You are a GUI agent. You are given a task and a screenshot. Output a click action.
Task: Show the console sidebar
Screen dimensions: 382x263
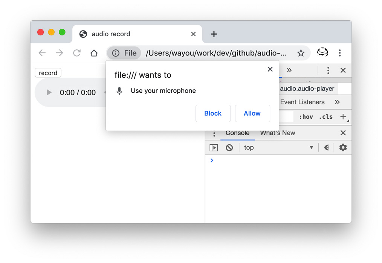pyautogui.click(x=214, y=148)
